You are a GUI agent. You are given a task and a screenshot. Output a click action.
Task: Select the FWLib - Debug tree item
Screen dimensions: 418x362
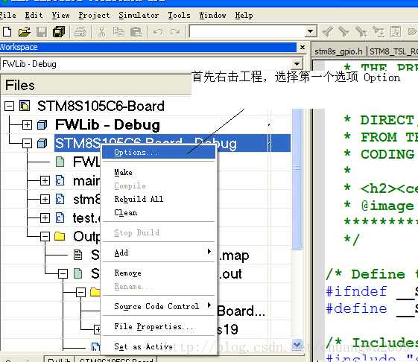click(x=108, y=124)
